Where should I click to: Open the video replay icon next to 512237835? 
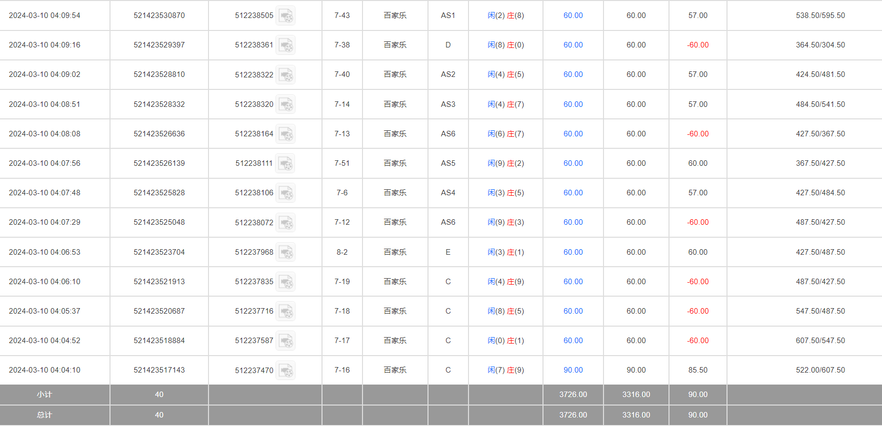tap(285, 282)
